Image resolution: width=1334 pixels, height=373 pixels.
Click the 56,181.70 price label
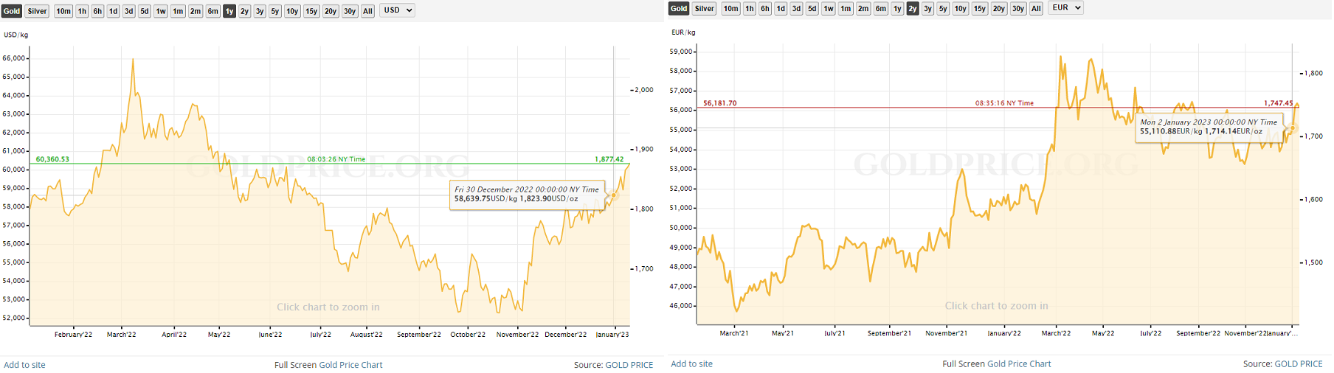[x=720, y=103]
